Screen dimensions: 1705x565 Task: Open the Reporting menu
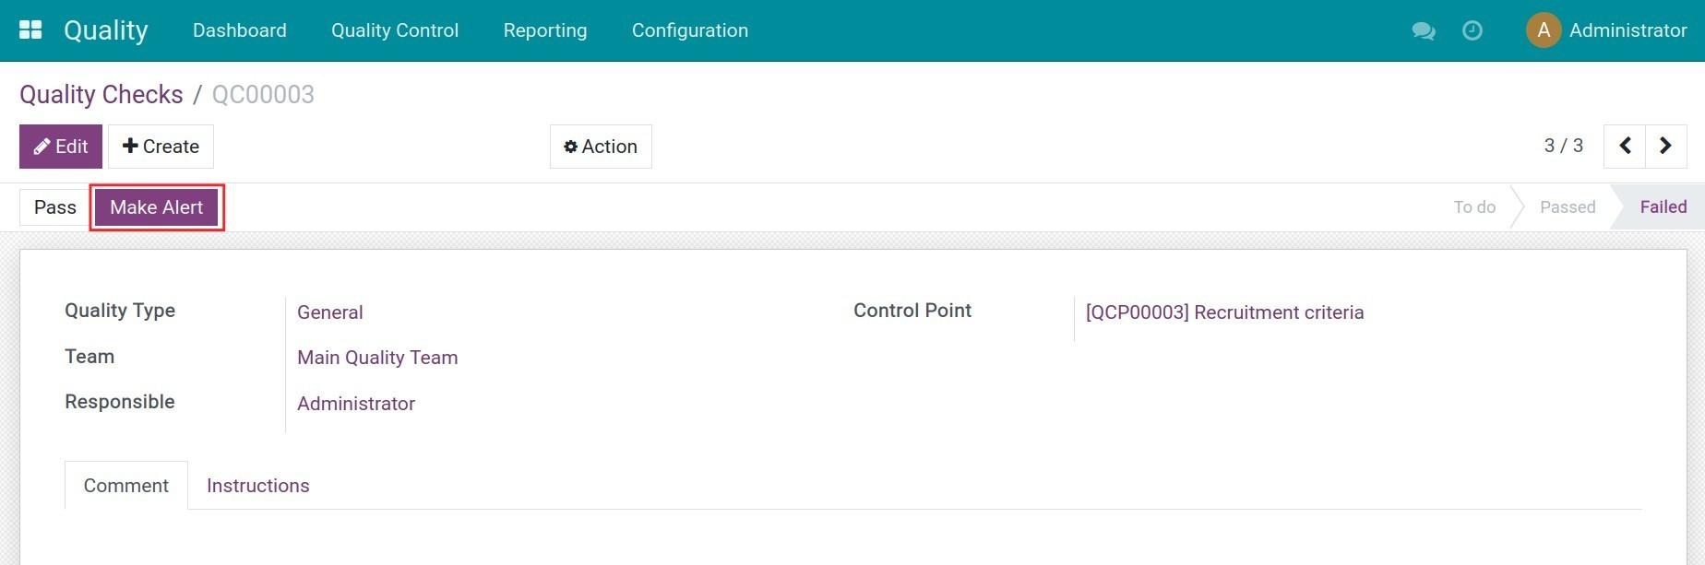pyautogui.click(x=544, y=30)
